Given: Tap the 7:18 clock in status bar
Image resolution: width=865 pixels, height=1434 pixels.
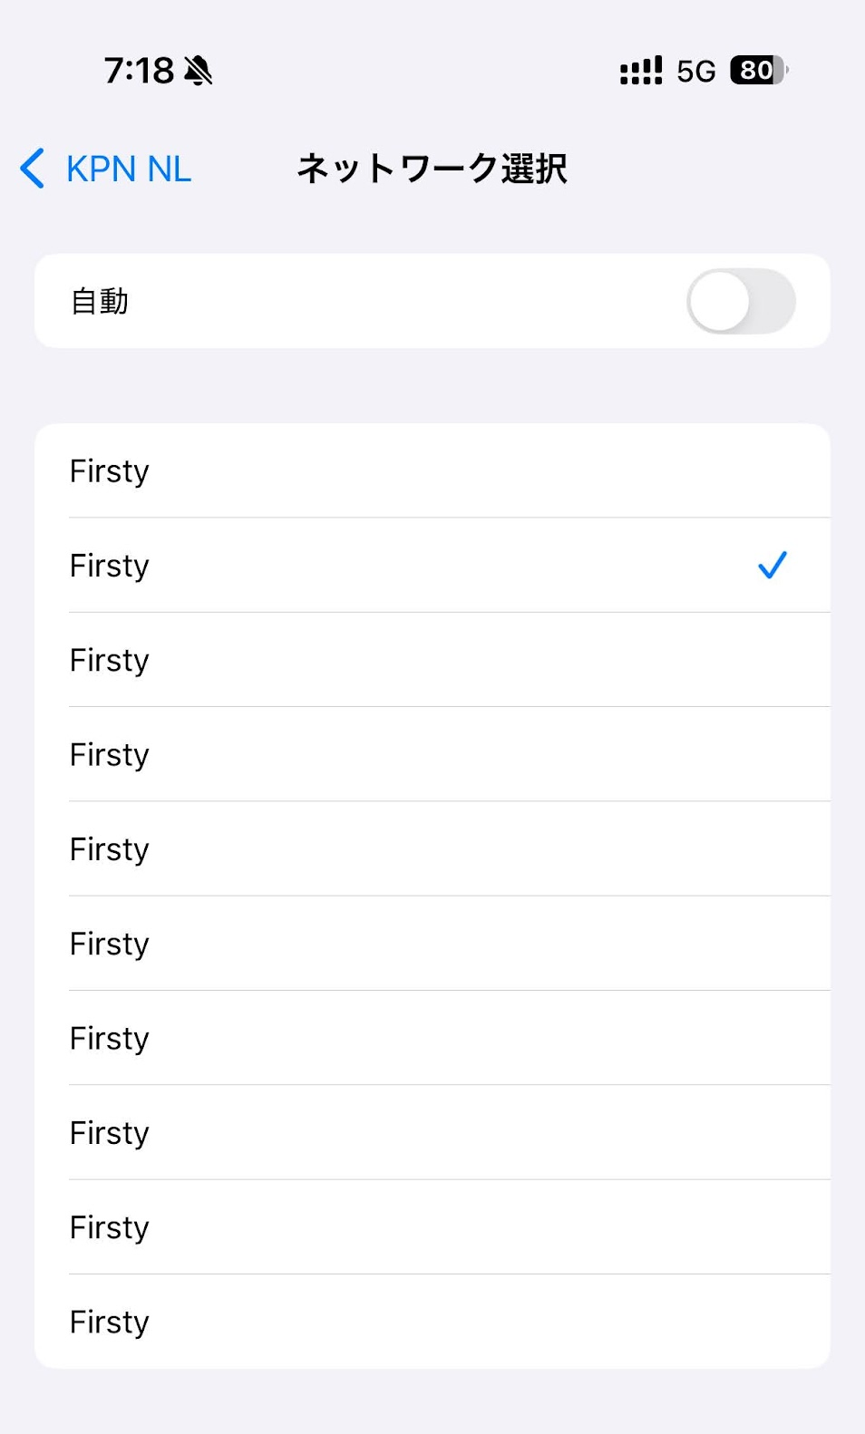Looking at the screenshot, I should pyautogui.click(x=139, y=71).
